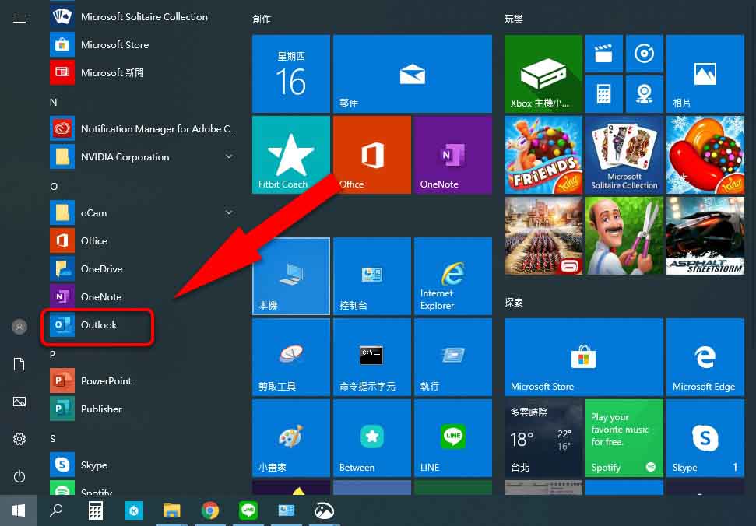The width and height of the screenshot is (756, 526).
Task: Open the orange Office tile
Action: coord(371,155)
